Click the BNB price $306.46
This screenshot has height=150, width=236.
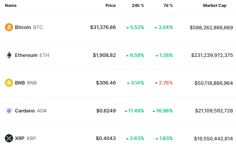[x=106, y=83]
